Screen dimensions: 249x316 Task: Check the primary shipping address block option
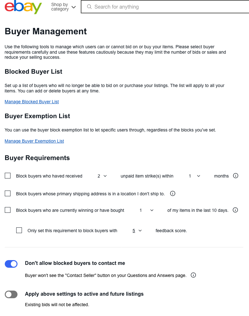click(x=8, y=193)
